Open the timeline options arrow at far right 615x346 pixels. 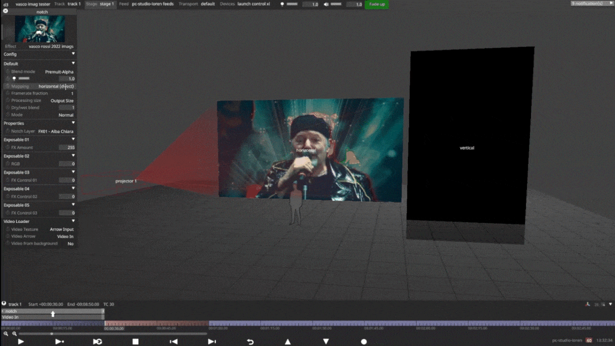click(610, 304)
